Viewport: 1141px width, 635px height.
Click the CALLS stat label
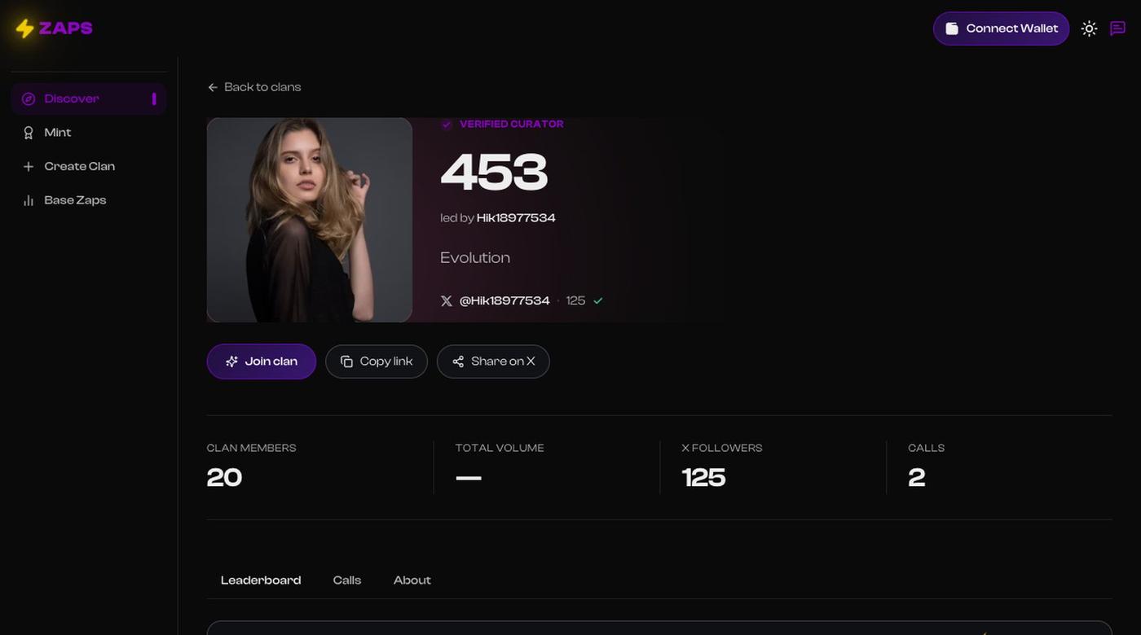point(927,449)
